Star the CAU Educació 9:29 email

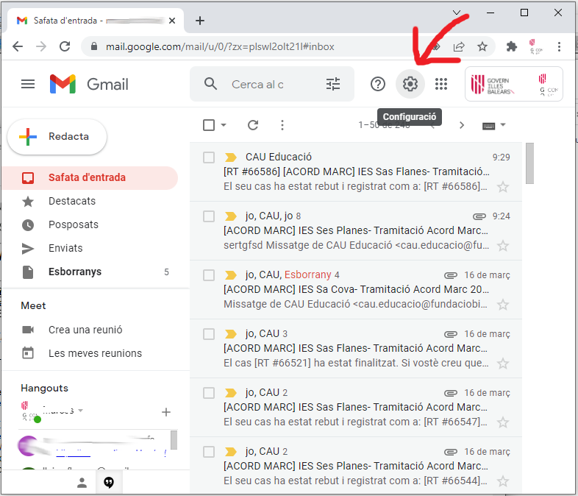pyautogui.click(x=503, y=186)
